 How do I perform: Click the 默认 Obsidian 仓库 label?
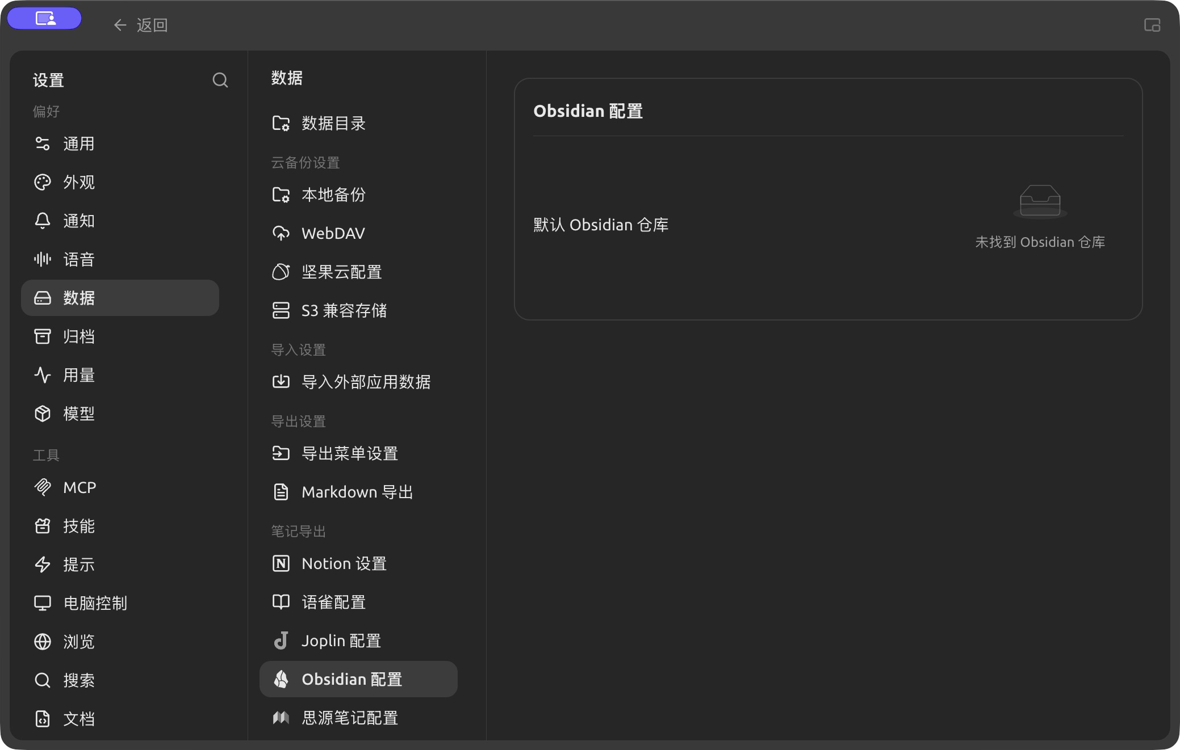(x=601, y=225)
